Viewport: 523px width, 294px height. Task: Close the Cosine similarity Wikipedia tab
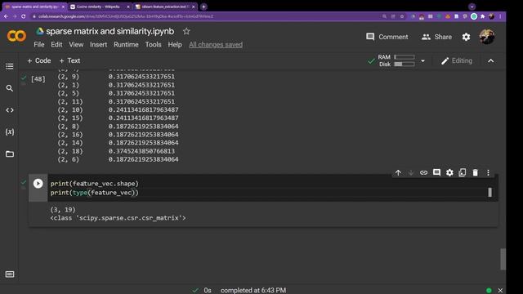pos(128,7)
